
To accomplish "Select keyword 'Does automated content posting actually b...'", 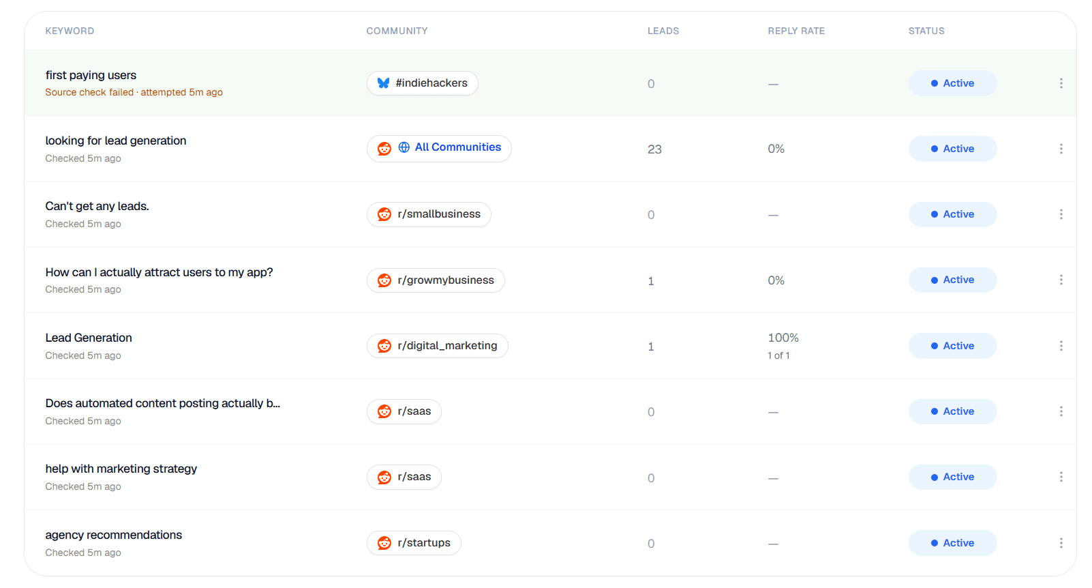I will (x=163, y=403).
